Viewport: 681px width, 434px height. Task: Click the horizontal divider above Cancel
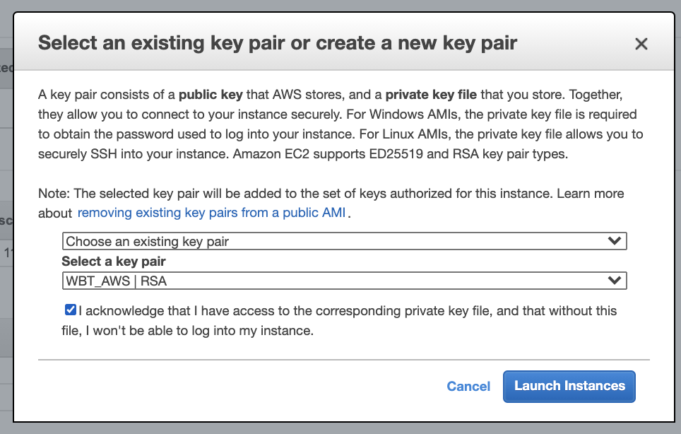[x=343, y=359]
